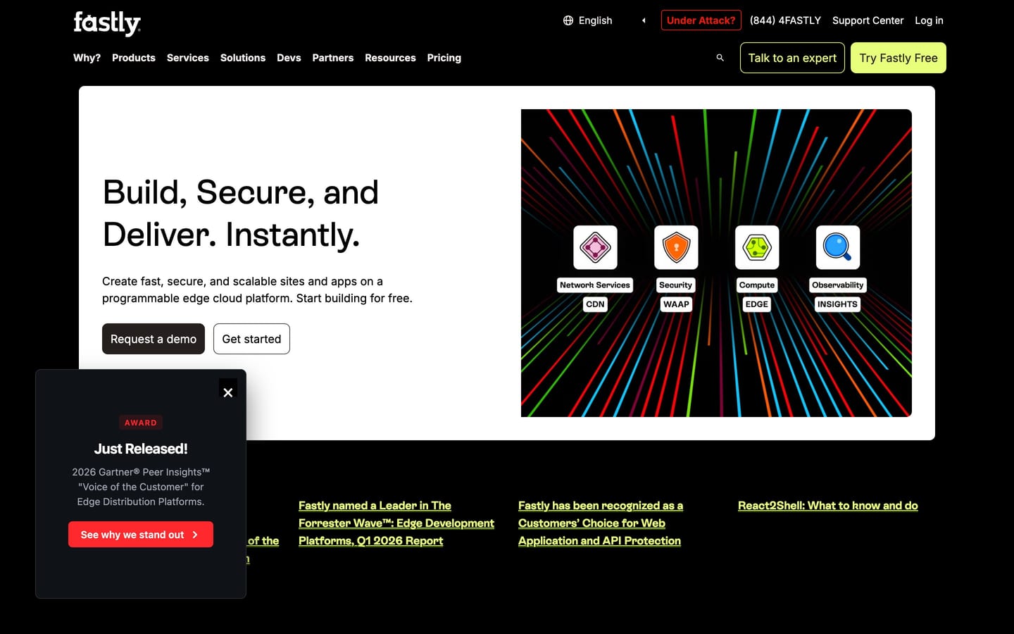The width and height of the screenshot is (1014, 634).
Task: Click Try Fastly Free button
Action: [899, 58]
